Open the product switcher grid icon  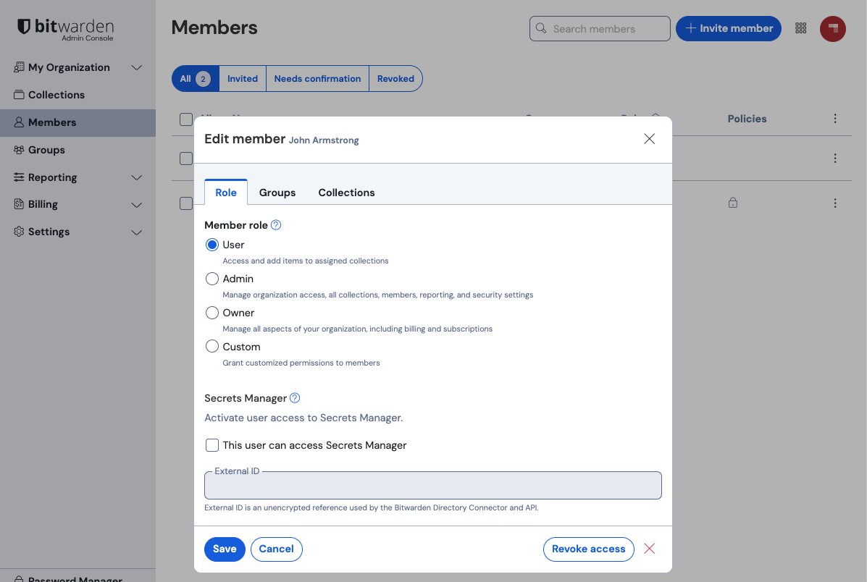(x=801, y=28)
